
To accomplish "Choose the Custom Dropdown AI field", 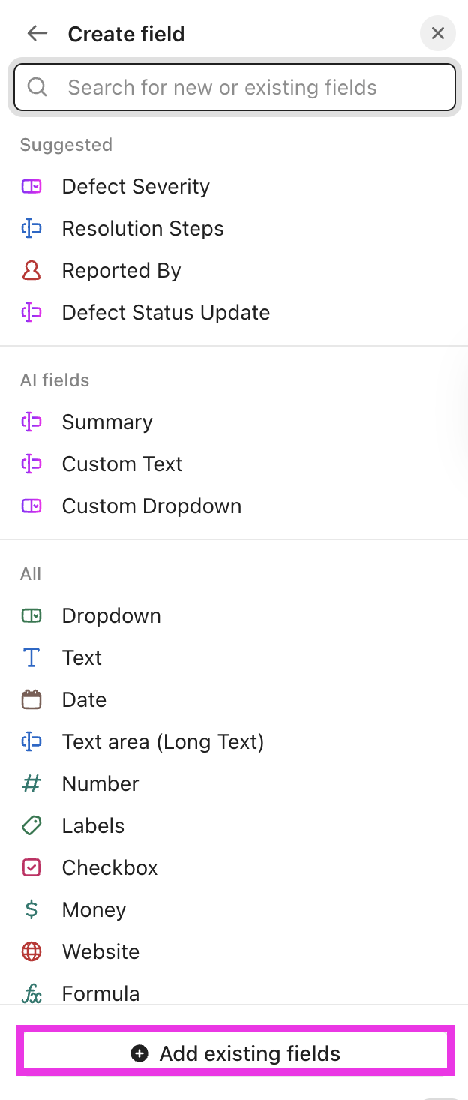I will tap(151, 506).
